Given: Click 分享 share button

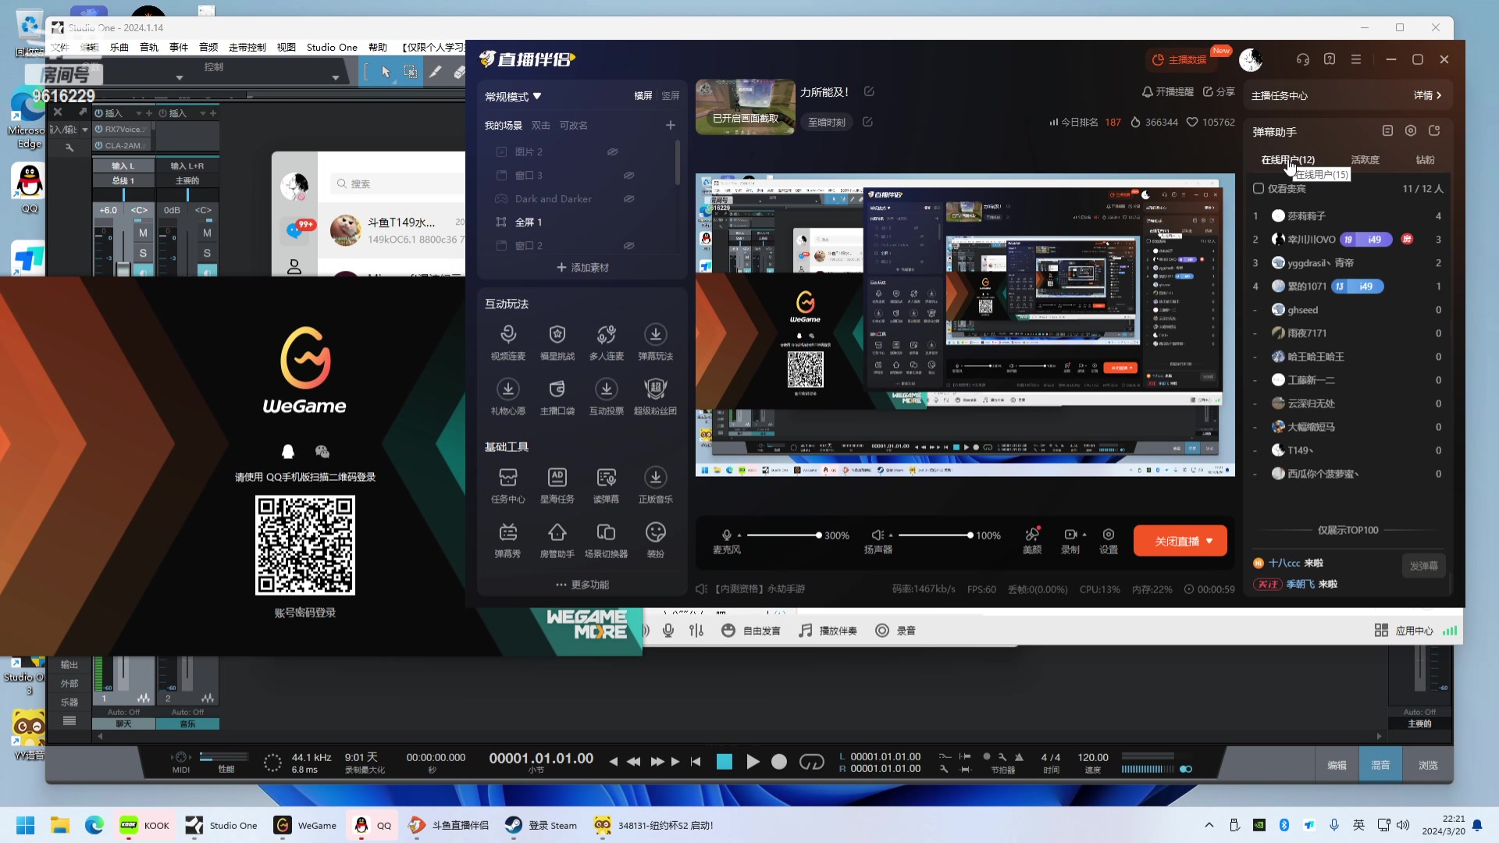Looking at the screenshot, I should [1219, 91].
